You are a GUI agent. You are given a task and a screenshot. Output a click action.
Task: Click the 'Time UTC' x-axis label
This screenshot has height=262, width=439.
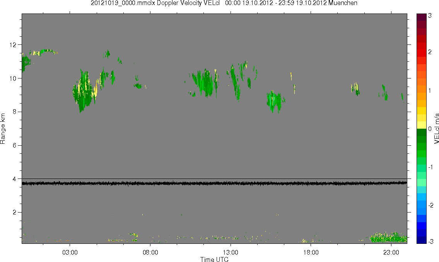214,259
